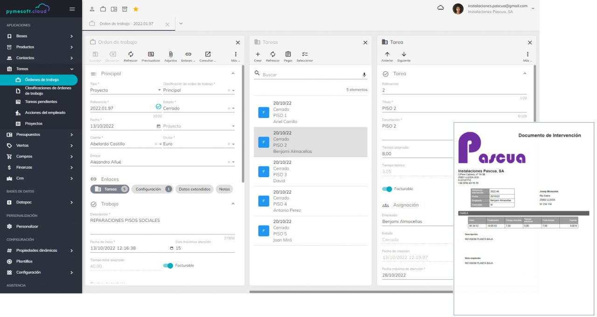Click the Adjuntos paperclip icon
This screenshot has height=317, width=597.
coord(171,55)
